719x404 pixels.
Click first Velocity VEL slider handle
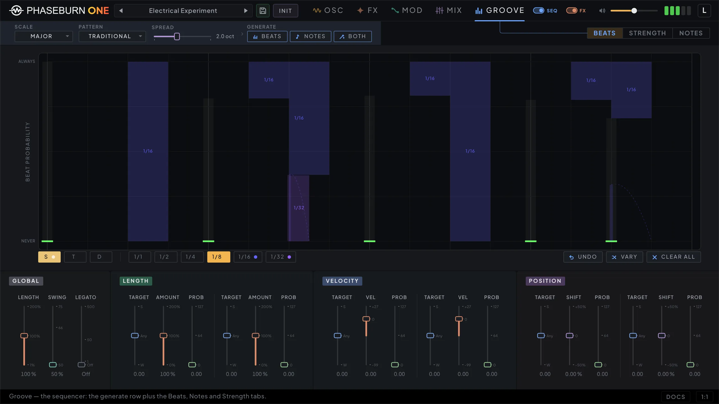tap(366, 319)
